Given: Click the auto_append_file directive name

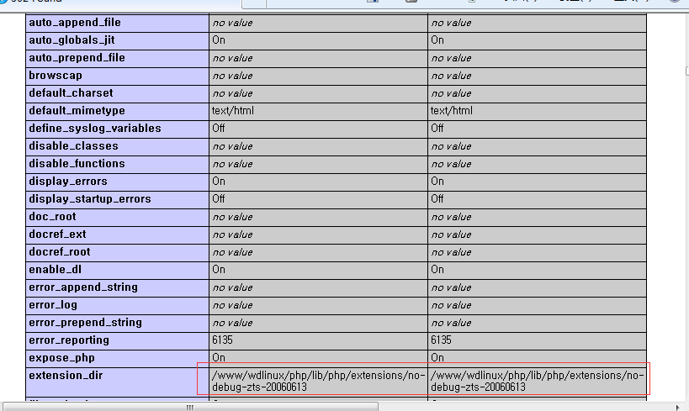Looking at the screenshot, I should pyautogui.click(x=75, y=23).
